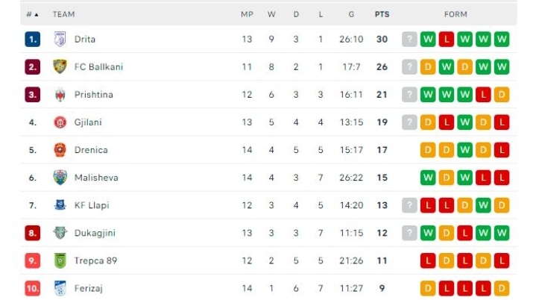Click KF Llapi's green W form badge
Screen dimensions: 536x300
pyautogui.click(x=483, y=205)
